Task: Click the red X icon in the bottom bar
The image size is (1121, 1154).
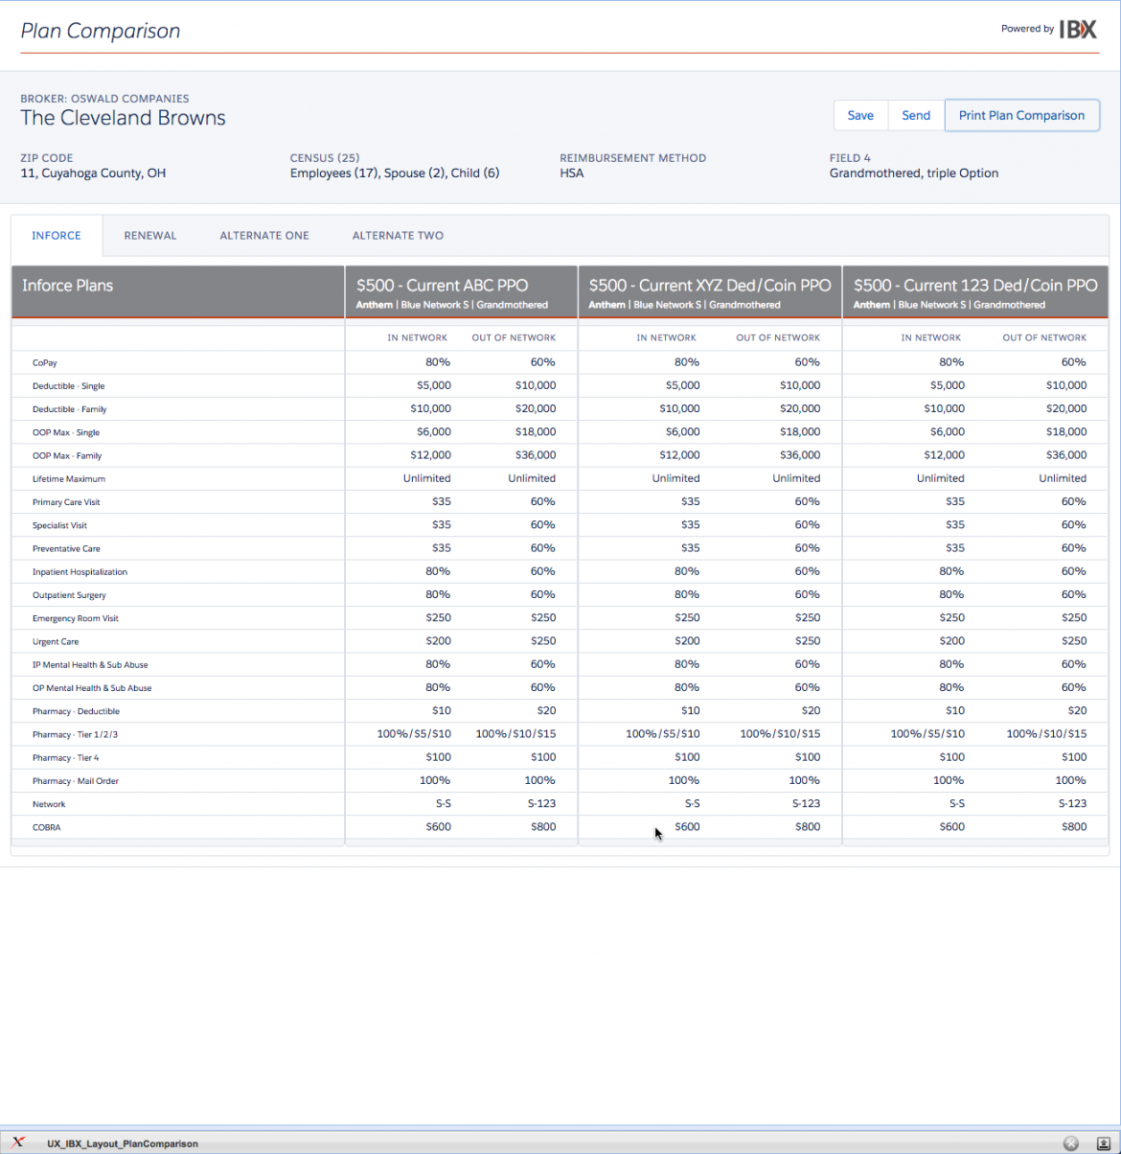Action: tap(18, 1142)
